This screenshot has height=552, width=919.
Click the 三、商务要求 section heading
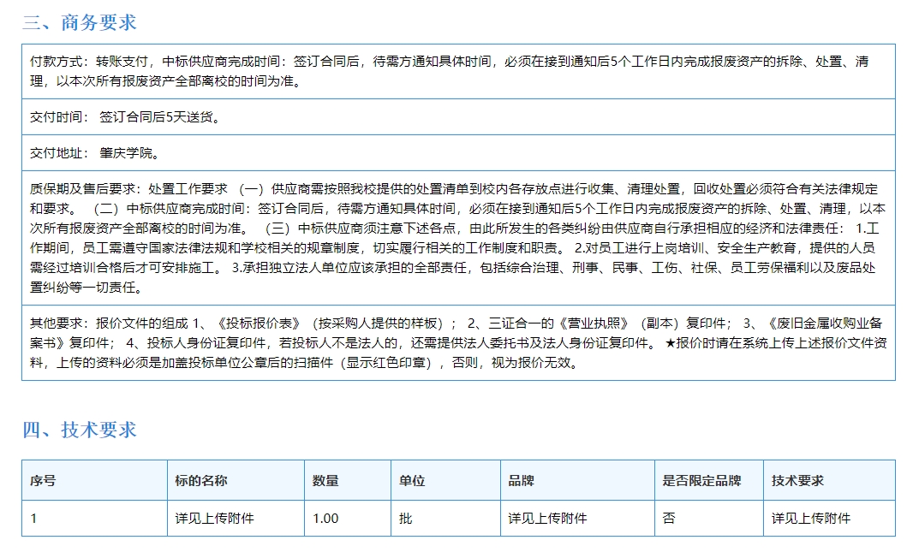point(79,23)
